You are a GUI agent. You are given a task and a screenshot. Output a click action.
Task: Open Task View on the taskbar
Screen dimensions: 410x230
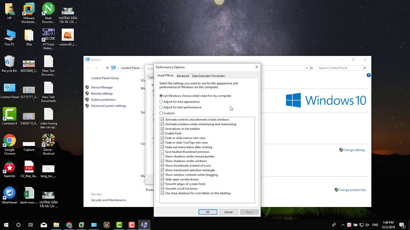[31, 225]
